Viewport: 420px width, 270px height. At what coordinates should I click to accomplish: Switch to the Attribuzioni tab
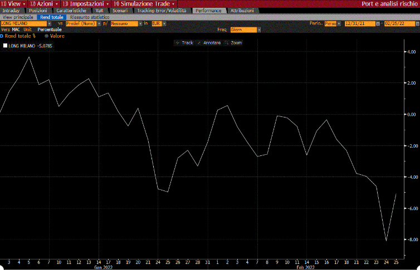(x=242, y=11)
